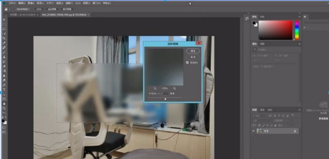Screen dimensions: 329x159
Task: Select the Dodge tool
Action: pyautogui.click(x=4, y=80)
